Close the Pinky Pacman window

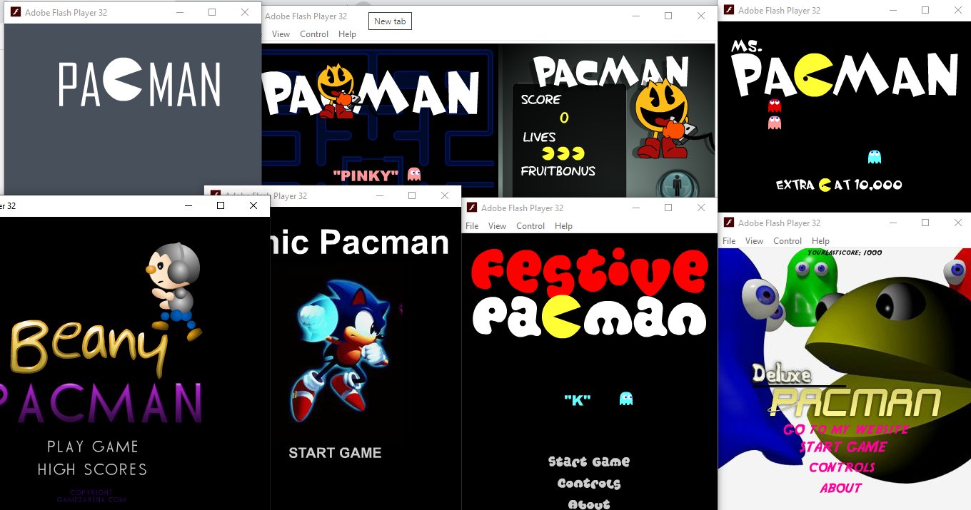[701, 16]
